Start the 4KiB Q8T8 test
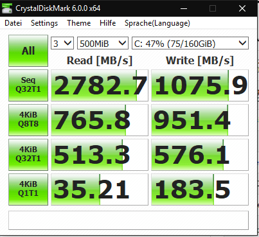Image resolution: width=259 pixels, height=237 pixels. point(28,120)
